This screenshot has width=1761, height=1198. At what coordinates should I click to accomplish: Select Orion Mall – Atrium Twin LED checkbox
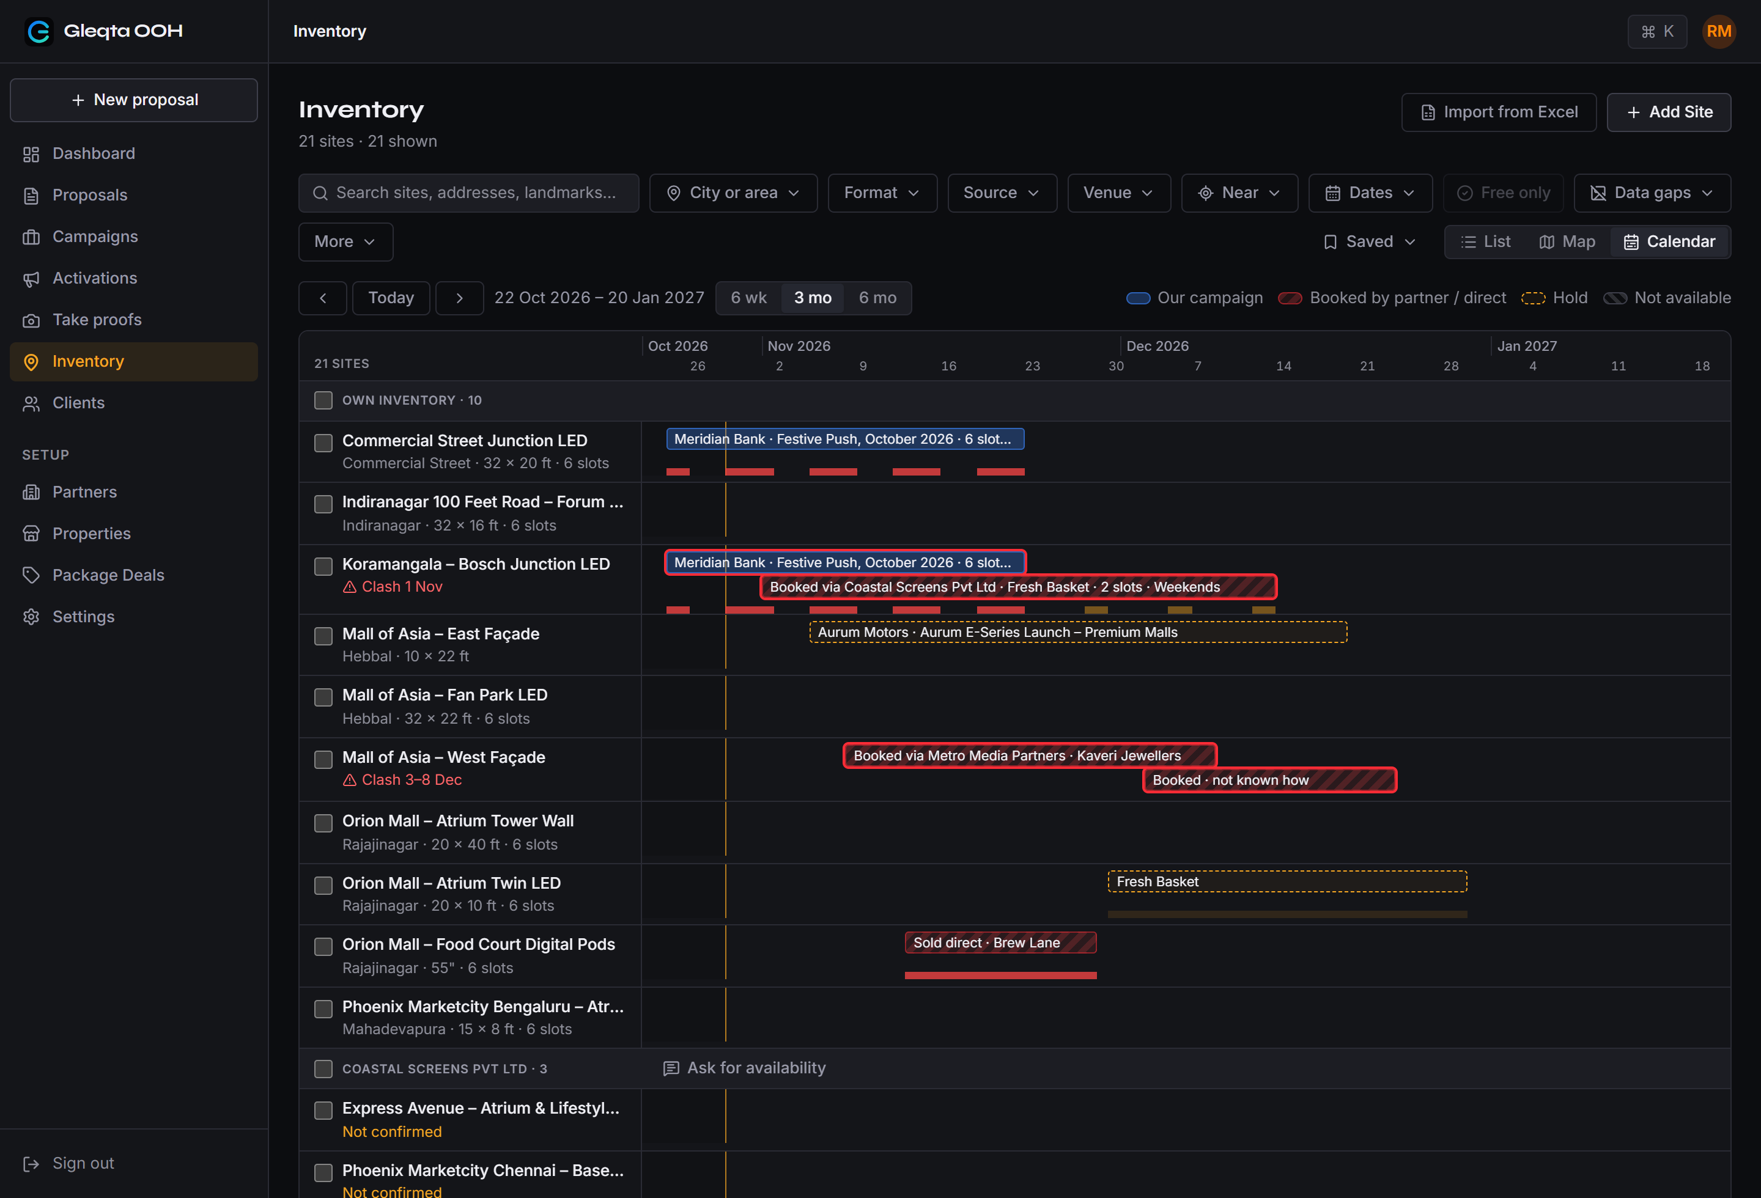323,885
